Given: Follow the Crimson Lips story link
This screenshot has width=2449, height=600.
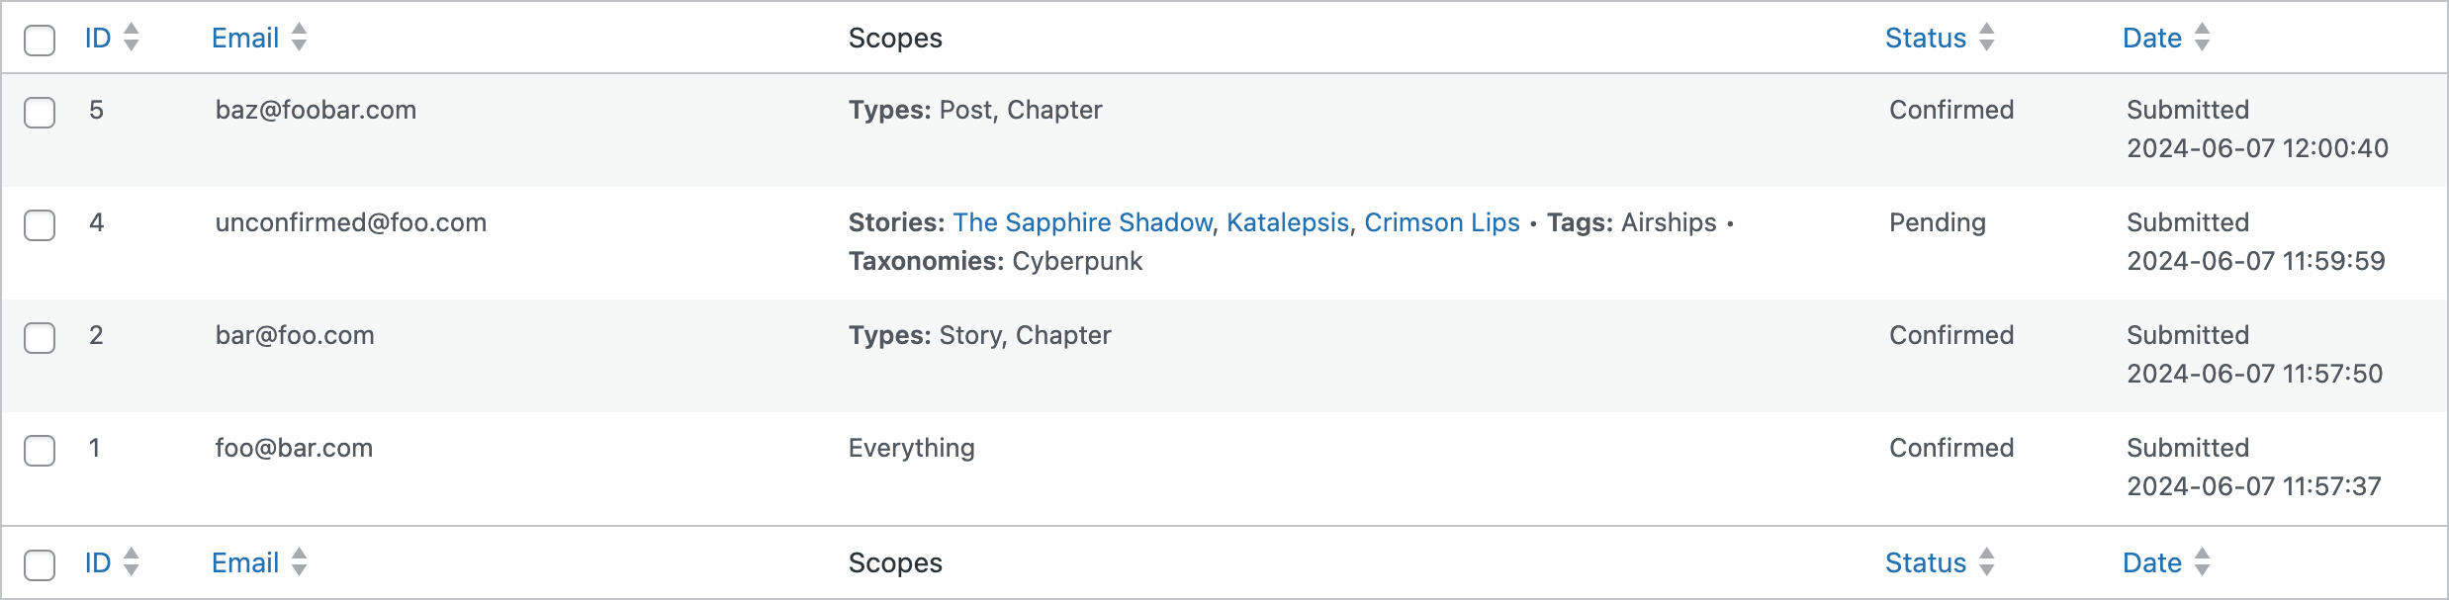Looking at the screenshot, I should (x=1441, y=222).
